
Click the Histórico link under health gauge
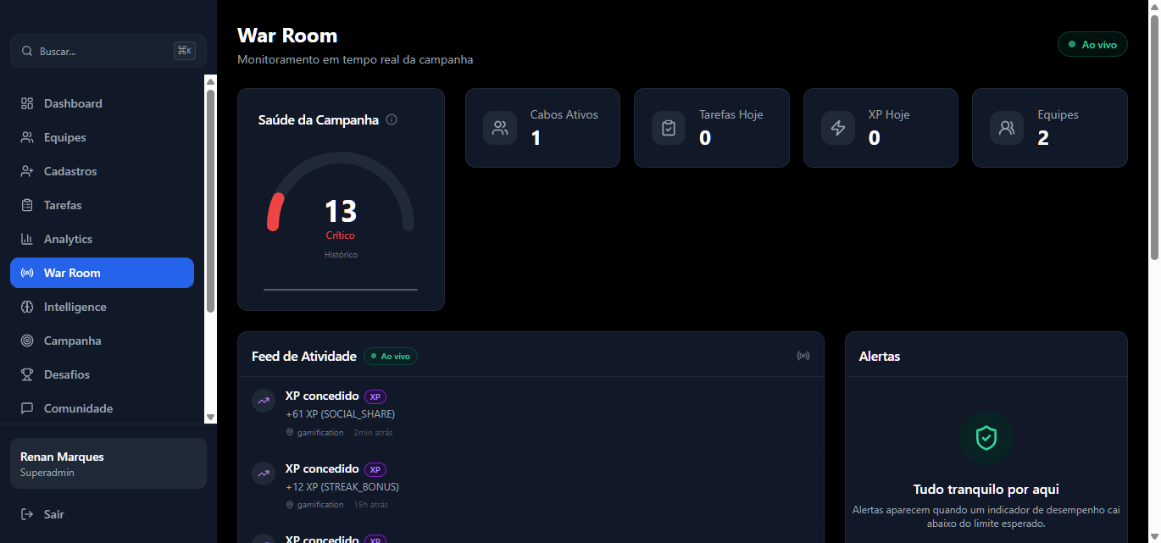(x=341, y=254)
